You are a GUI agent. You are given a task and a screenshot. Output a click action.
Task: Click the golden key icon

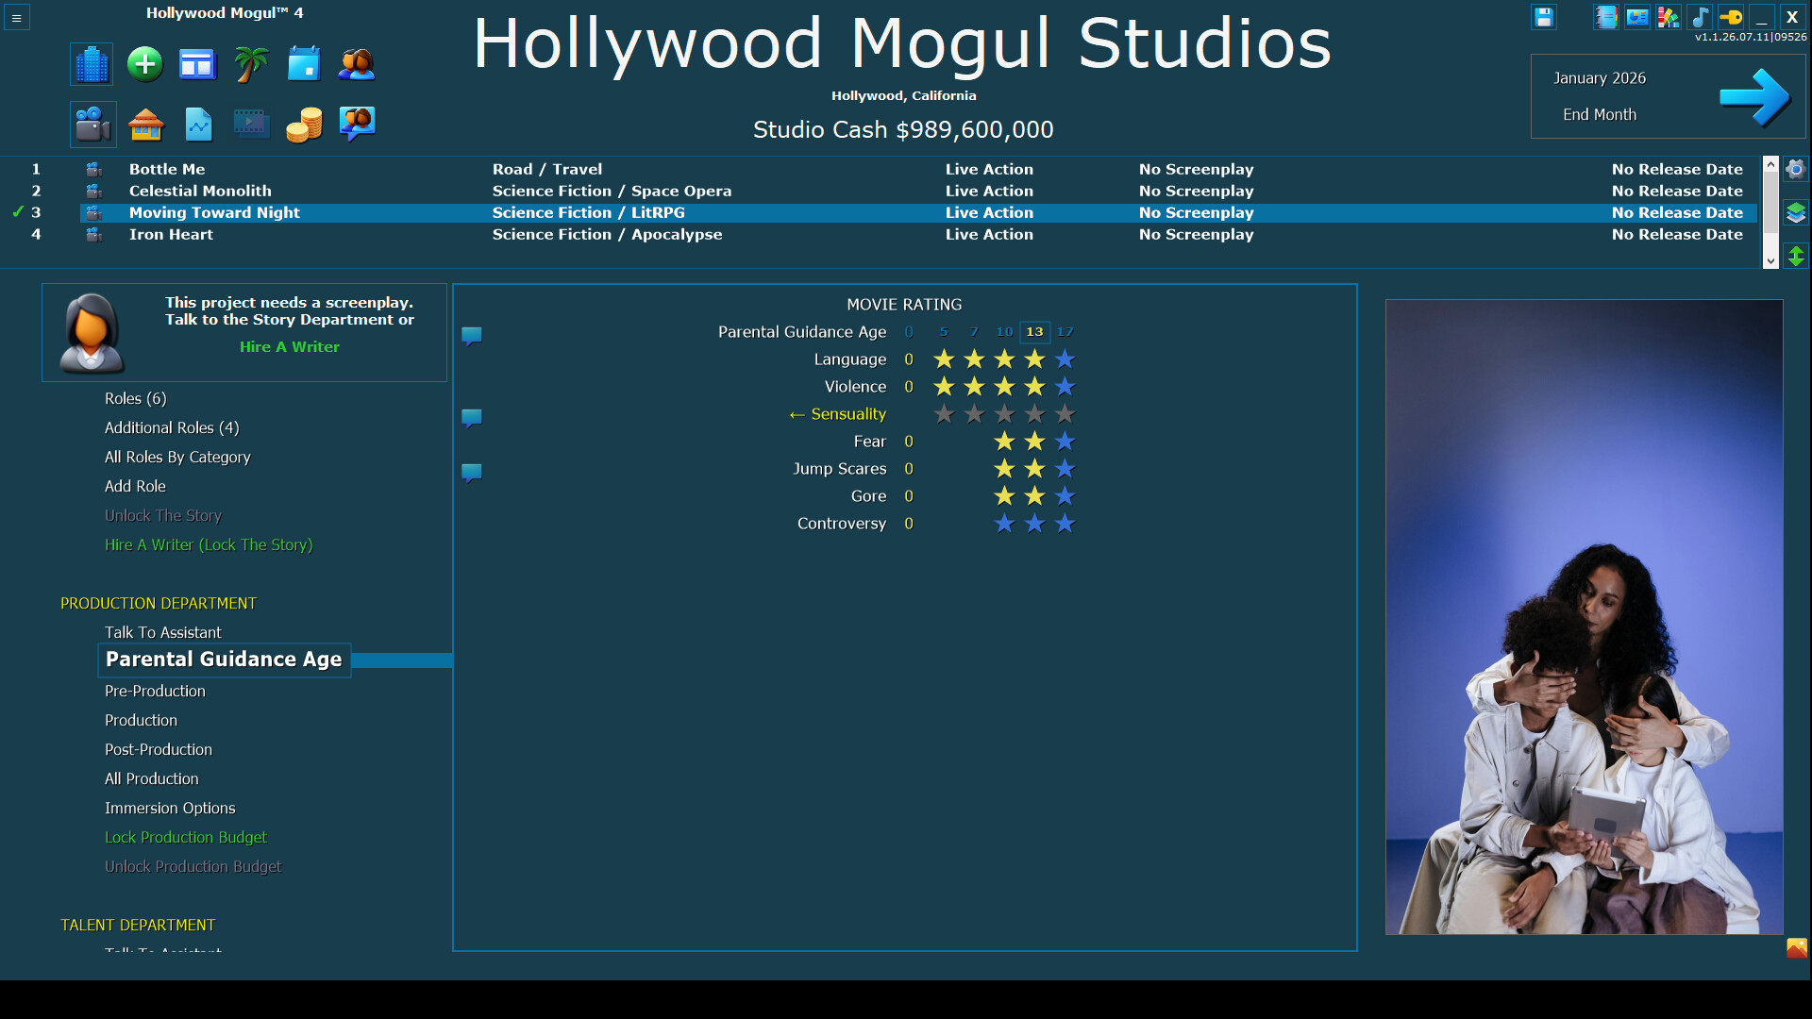(x=1730, y=17)
